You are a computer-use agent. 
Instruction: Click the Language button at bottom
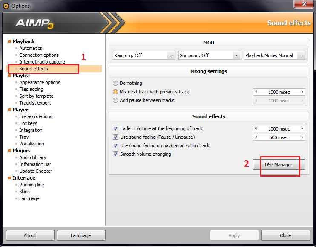pyautogui.click(x=81, y=235)
